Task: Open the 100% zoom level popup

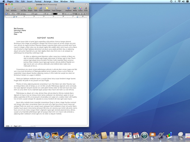Action: (9, 126)
